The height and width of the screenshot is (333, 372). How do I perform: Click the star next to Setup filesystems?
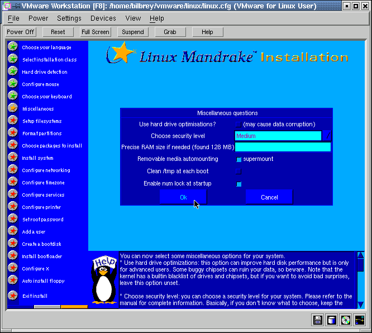12,121
